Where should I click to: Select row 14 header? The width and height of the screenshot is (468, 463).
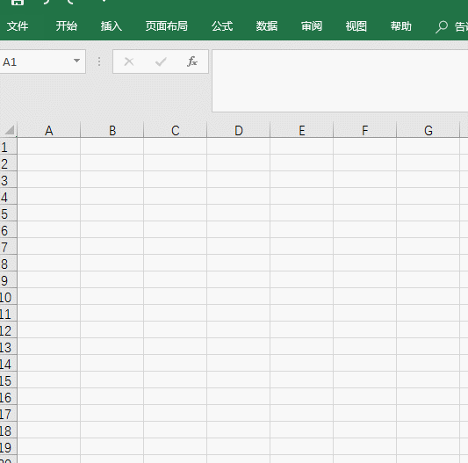click(x=9, y=364)
